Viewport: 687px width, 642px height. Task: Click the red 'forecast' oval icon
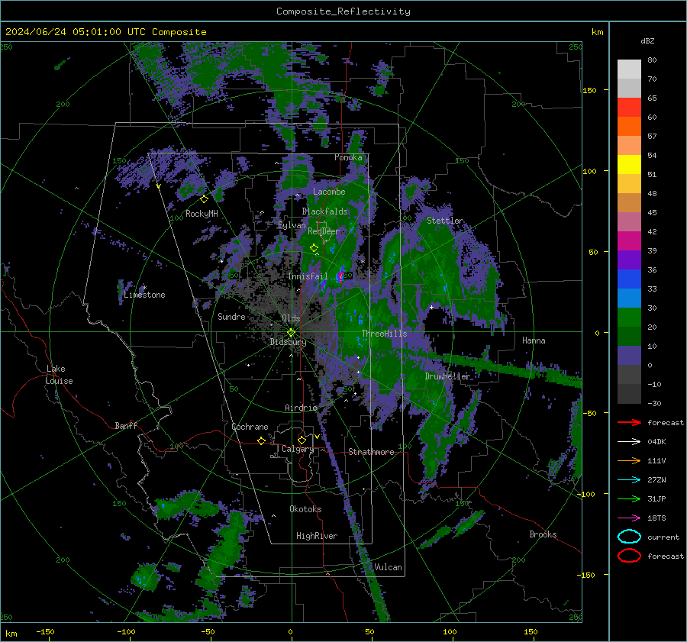click(x=629, y=556)
